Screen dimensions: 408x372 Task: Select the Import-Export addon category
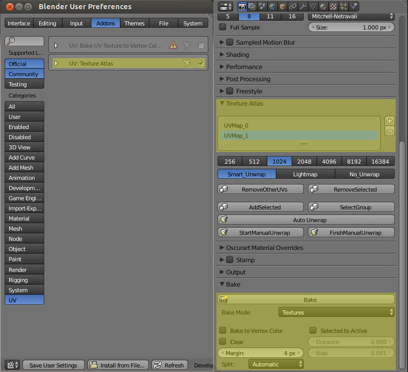[24, 208]
